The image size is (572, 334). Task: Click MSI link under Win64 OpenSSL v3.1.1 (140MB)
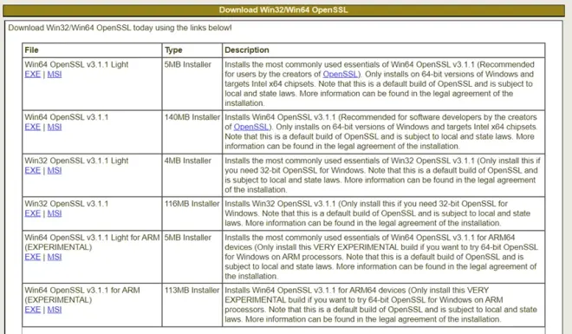(x=55, y=127)
